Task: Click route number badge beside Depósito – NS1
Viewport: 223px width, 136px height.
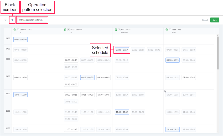Action: 18,30
